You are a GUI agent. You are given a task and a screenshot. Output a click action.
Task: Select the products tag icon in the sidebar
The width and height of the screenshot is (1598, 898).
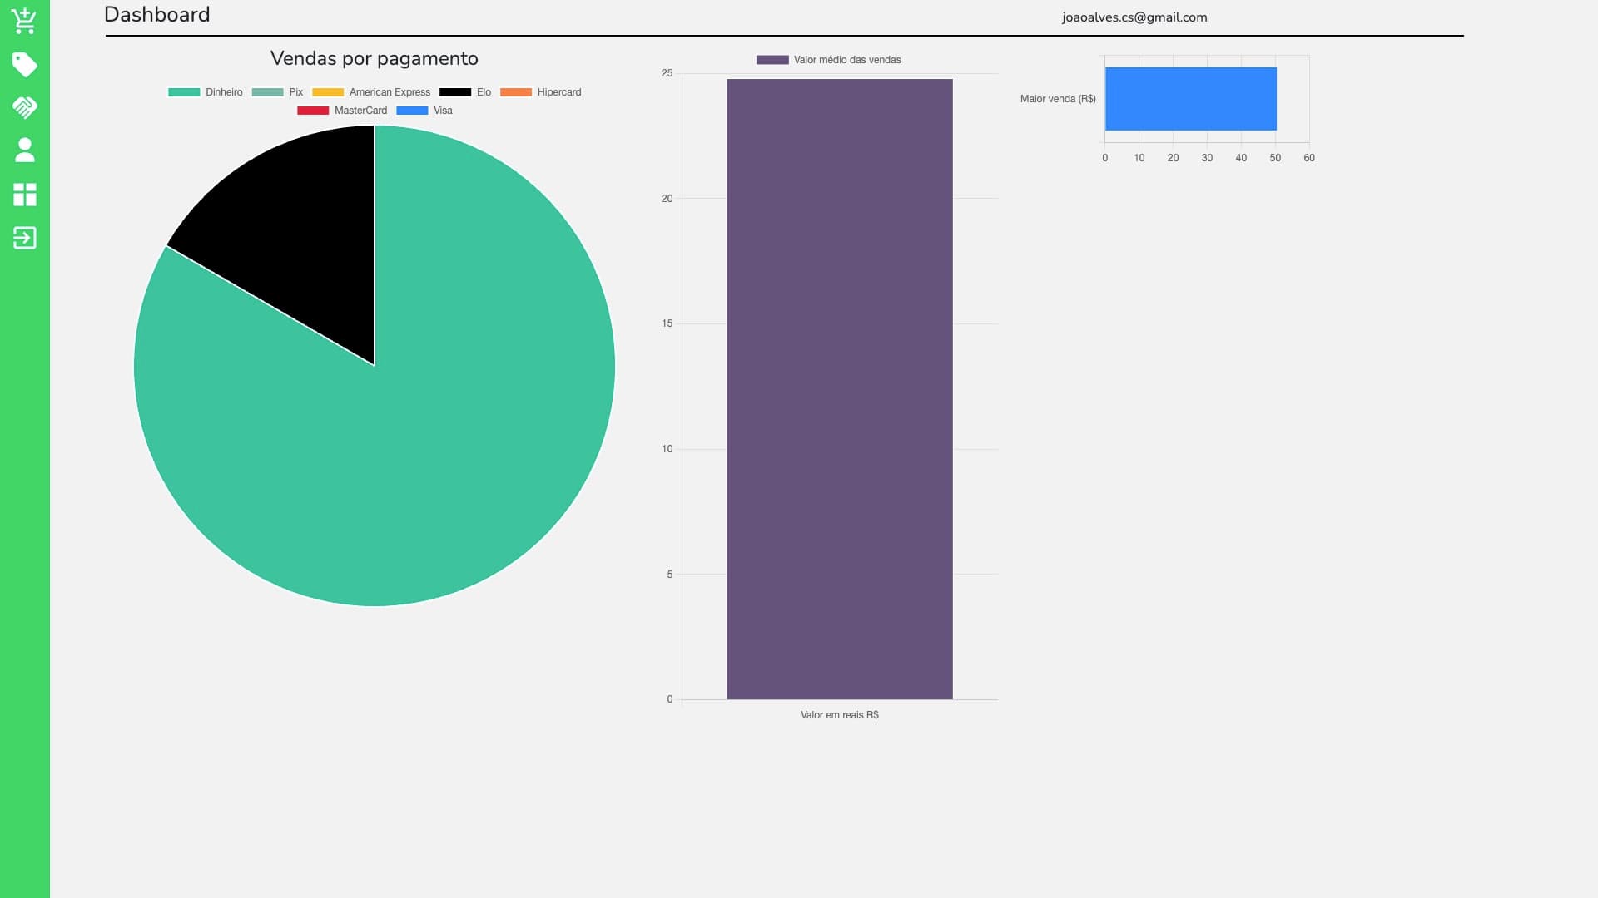tap(24, 65)
